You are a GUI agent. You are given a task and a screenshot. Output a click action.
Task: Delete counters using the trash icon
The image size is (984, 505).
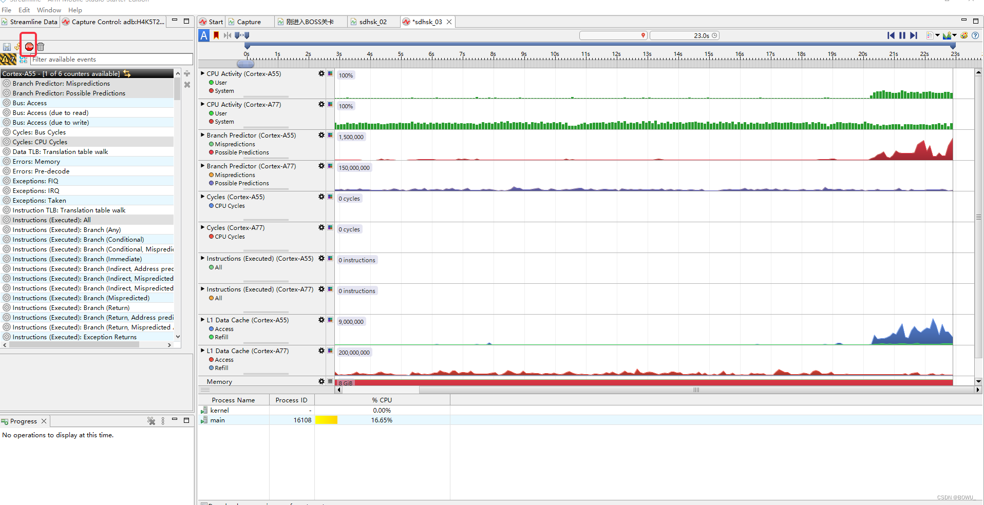pyautogui.click(x=41, y=46)
